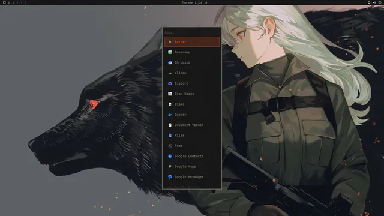Viewport: 384px width, 216px height.
Task: Click the update indicator icon beside the clock
Action: [206, 2]
